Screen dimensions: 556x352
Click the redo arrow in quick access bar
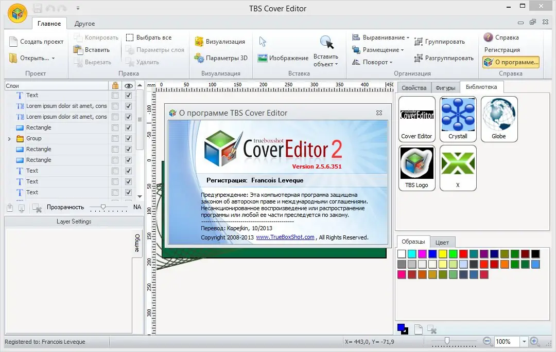coord(62,8)
